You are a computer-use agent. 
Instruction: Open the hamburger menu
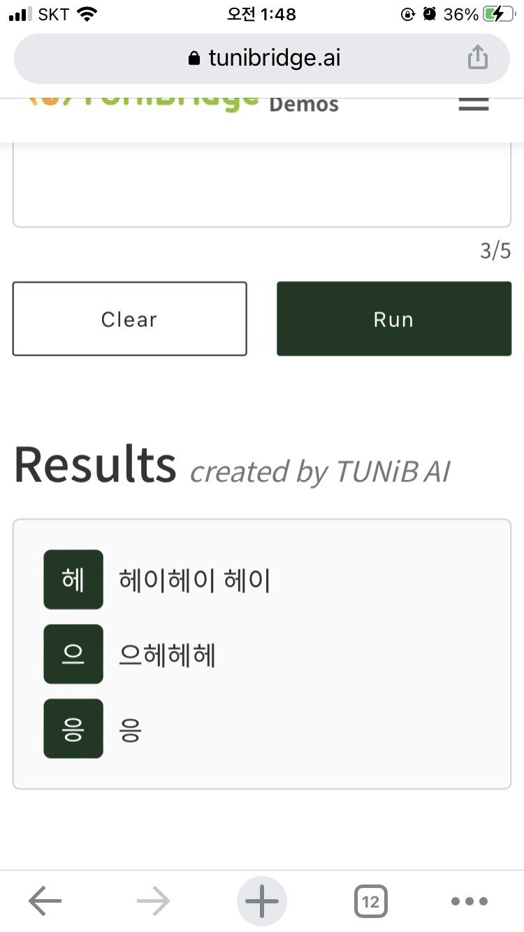tap(473, 105)
